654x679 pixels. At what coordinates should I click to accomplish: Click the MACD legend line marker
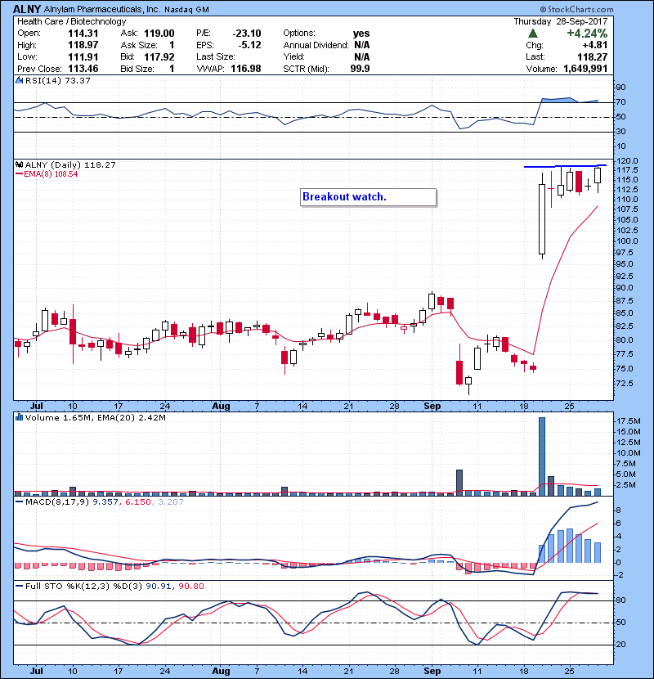click(x=19, y=501)
